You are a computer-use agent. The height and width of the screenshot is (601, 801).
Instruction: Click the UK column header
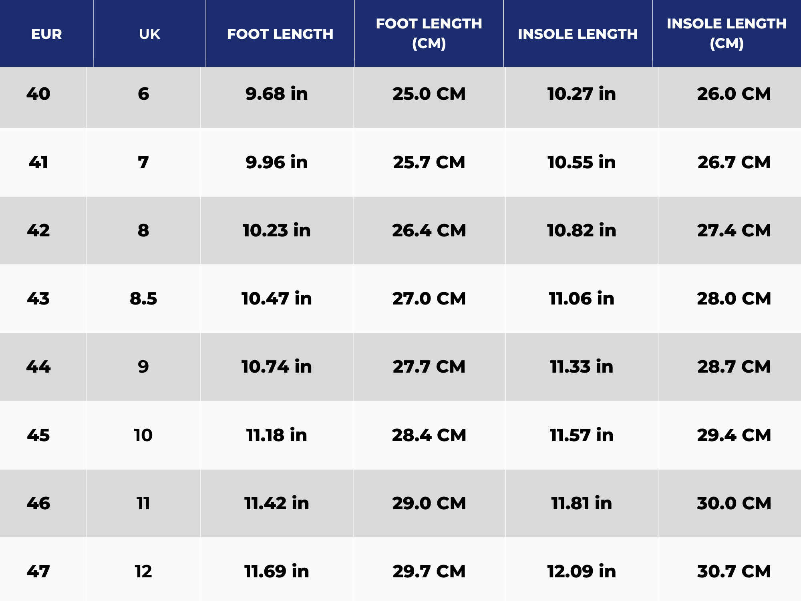(149, 34)
